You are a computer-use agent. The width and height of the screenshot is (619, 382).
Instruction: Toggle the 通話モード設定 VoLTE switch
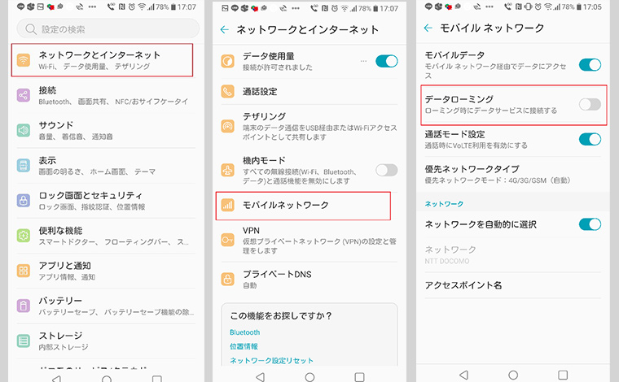[x=590, y=139]
